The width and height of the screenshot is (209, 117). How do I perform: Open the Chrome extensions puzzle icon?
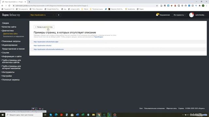click(200, 6)
